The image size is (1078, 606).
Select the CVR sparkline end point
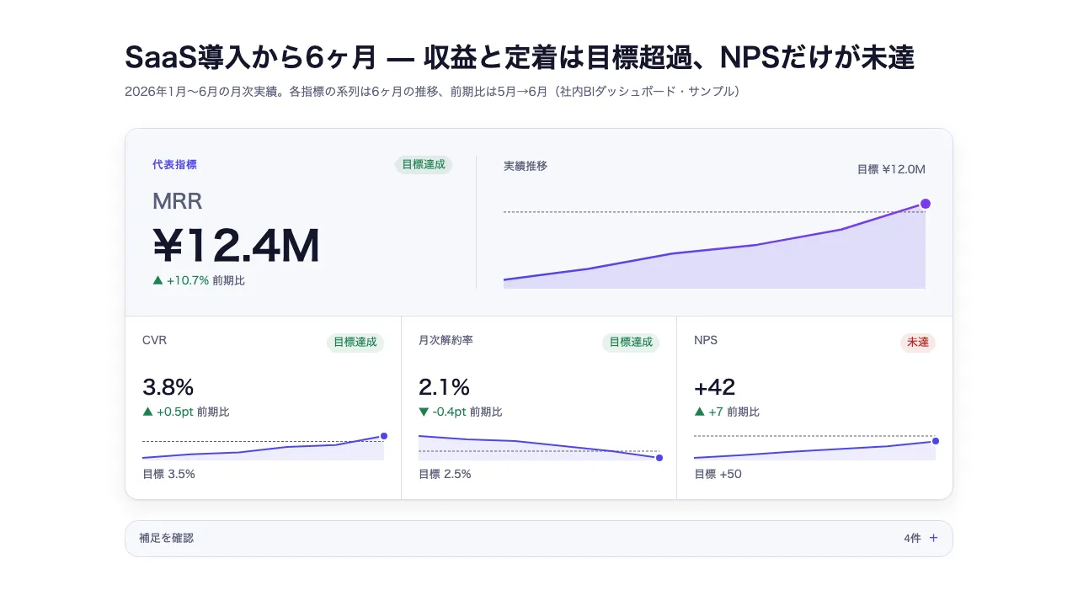[x=384, y=436]
